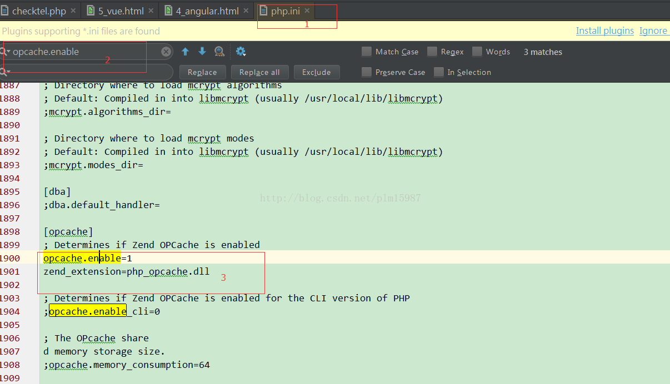Open search settings gear icon
This screenshot has height=384, width=670.
(x=241, y=52)
